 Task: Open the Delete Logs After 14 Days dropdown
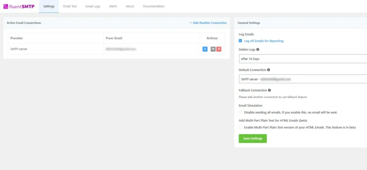coord(303,59)
